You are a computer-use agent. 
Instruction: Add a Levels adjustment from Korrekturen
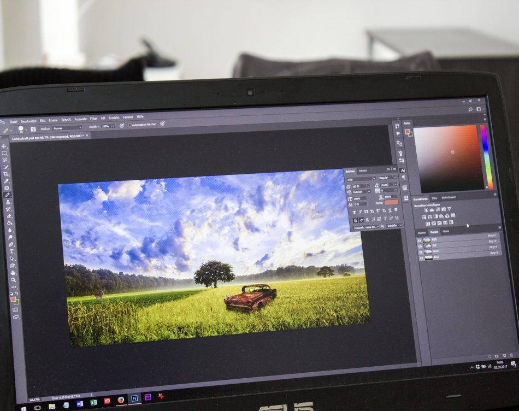click(432, 210)
